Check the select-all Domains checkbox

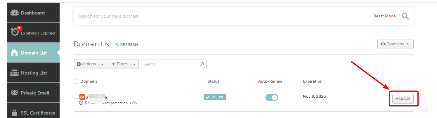point(76,81)
